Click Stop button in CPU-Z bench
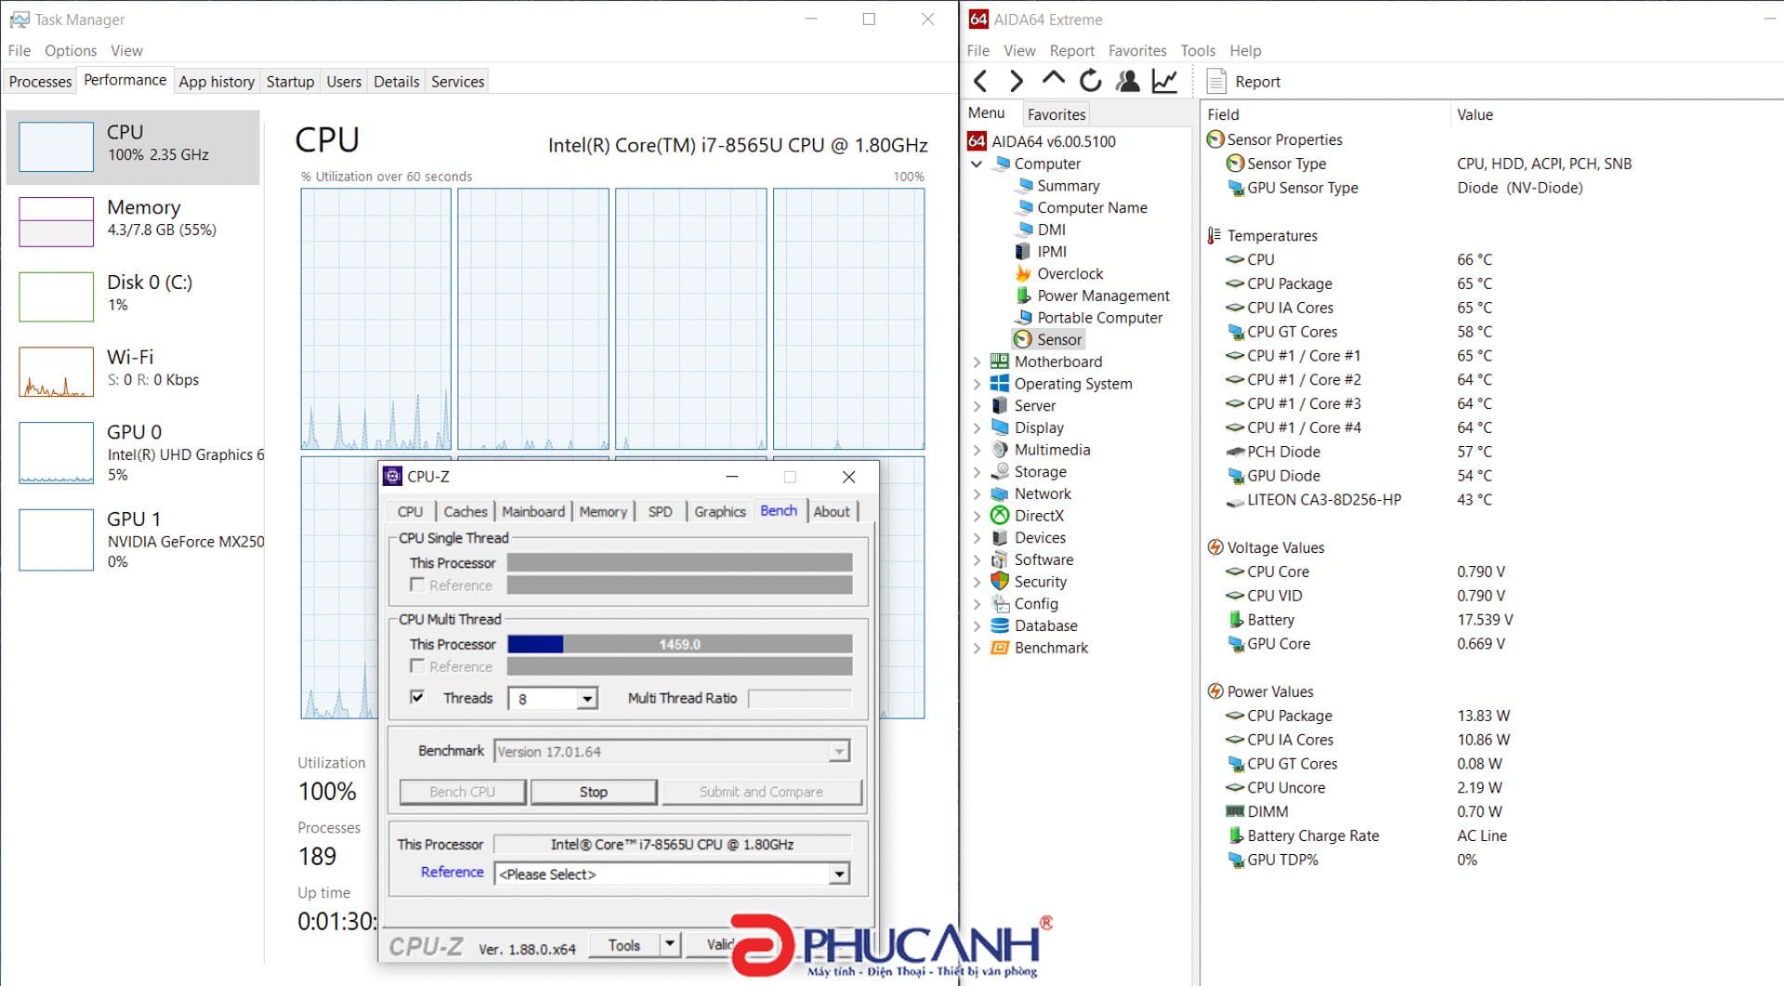1784x986 pixels. click(594, 792)
